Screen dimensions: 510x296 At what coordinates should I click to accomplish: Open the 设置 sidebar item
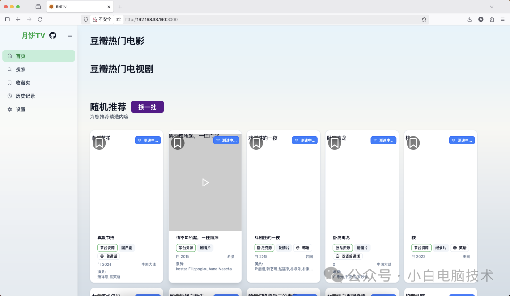click(x=39, y=110)
